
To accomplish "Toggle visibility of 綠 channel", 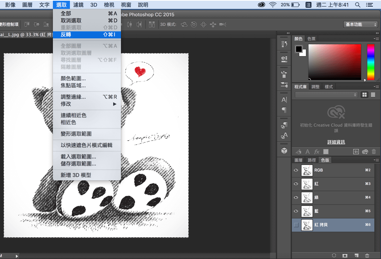I will [296, 197].
